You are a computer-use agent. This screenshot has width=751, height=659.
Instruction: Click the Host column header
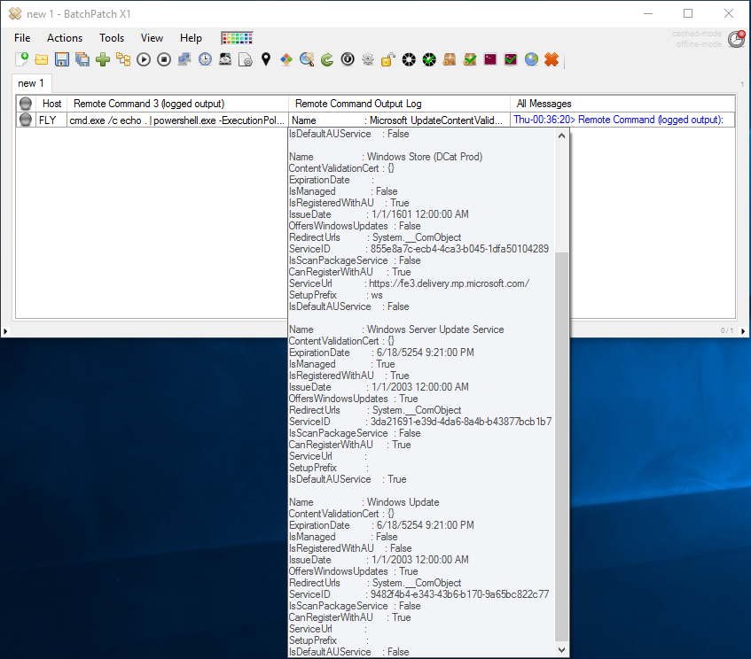click(51, 104)
